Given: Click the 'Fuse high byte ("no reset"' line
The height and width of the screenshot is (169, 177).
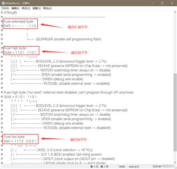Looking at the screenshot, I should 69,93.
